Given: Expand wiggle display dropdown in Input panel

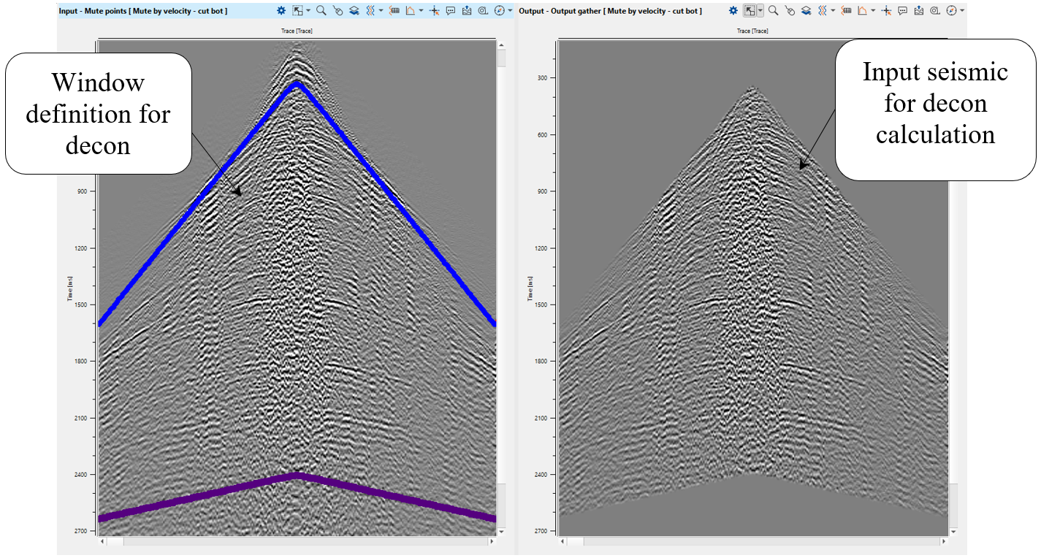Looking at the screenshot, I should [x=381, y=11].
